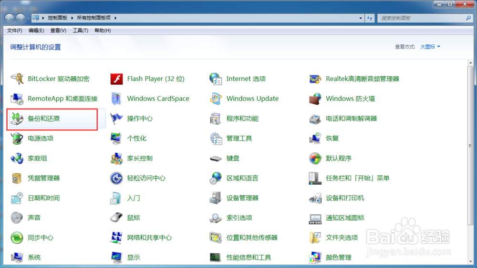
Task: Open 电话和调制解调器 icon
Action: click(x=315, y=119)
